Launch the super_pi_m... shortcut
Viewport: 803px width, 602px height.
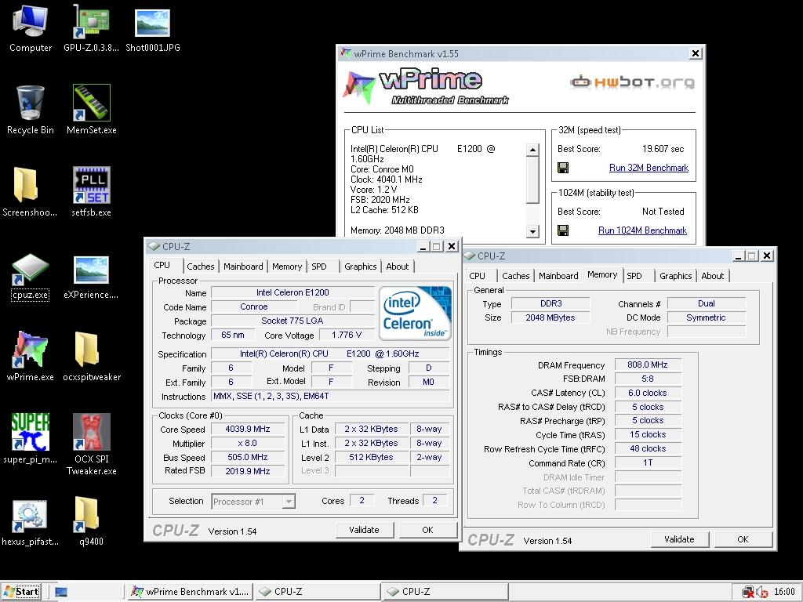click(31, 439)
